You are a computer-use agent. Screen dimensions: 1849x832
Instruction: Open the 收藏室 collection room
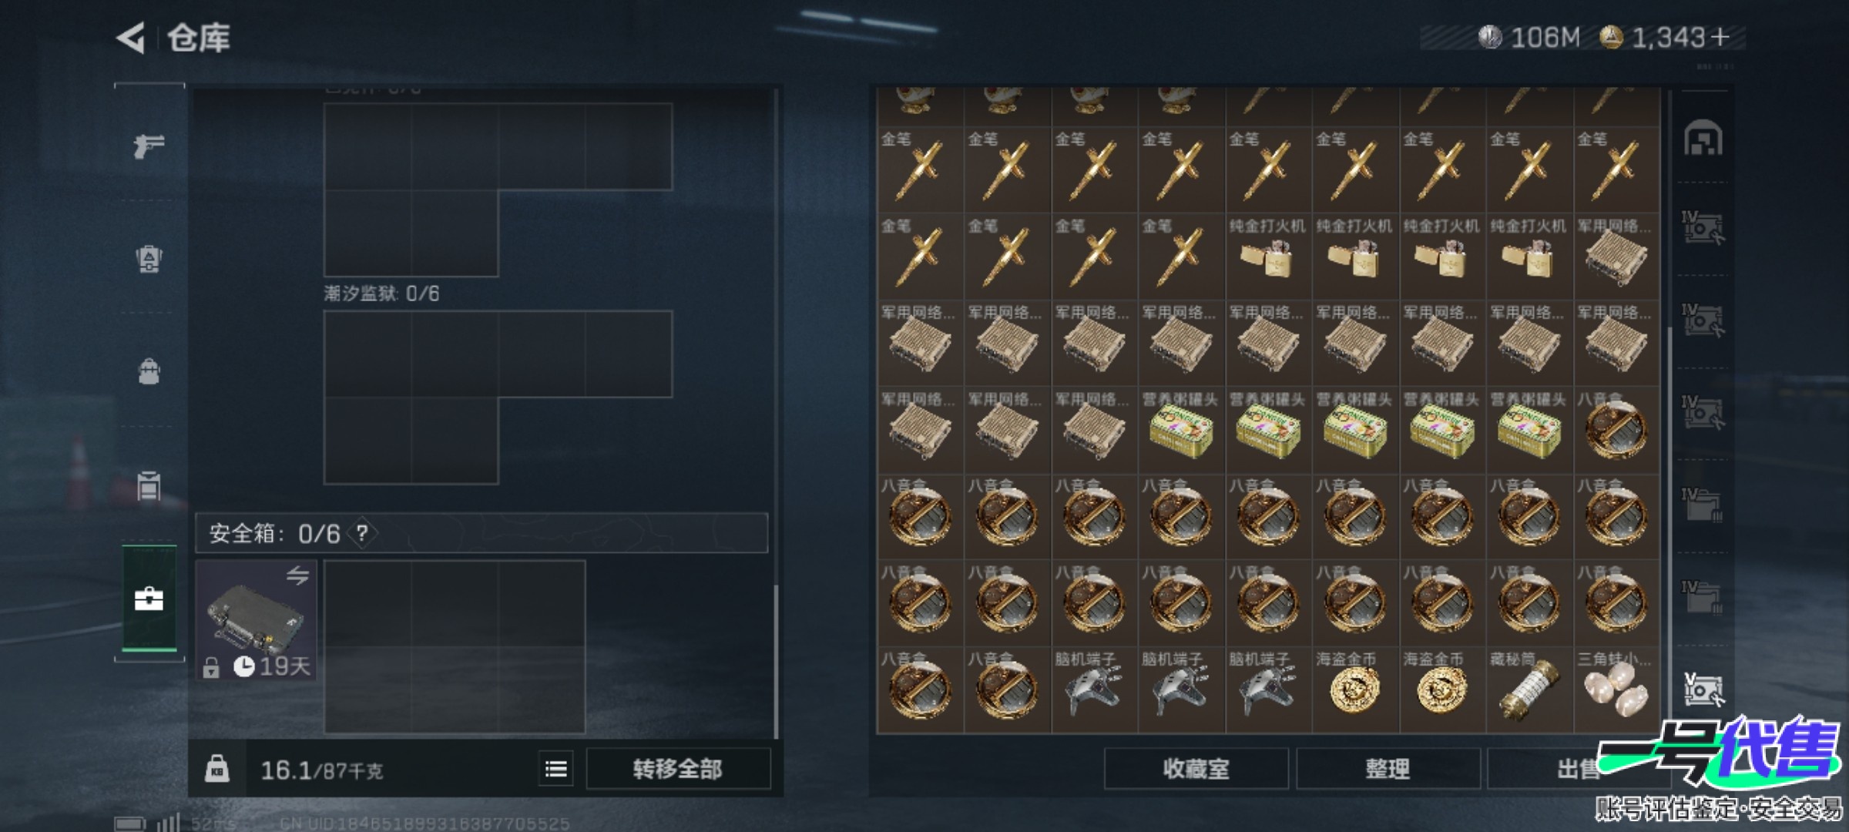tap(1196, 769)
